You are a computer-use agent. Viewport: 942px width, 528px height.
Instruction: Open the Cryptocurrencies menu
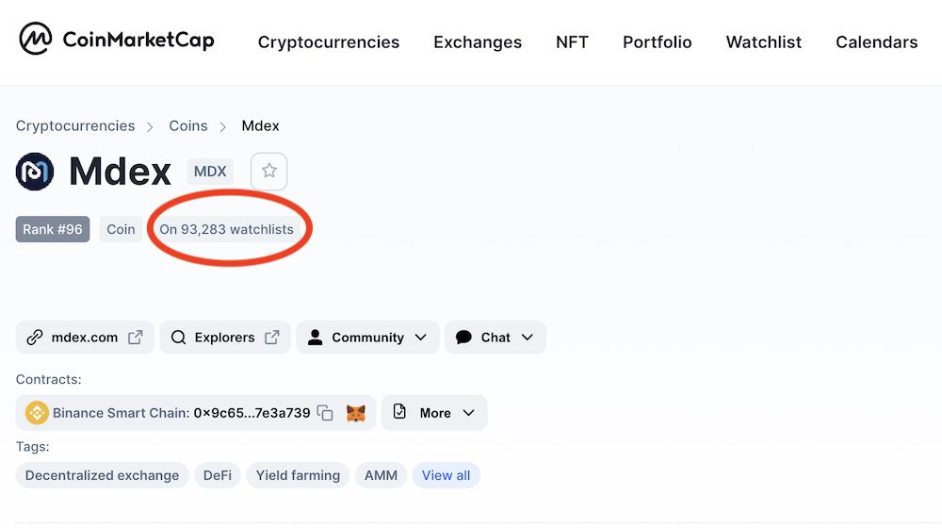(x=329, y=42)
